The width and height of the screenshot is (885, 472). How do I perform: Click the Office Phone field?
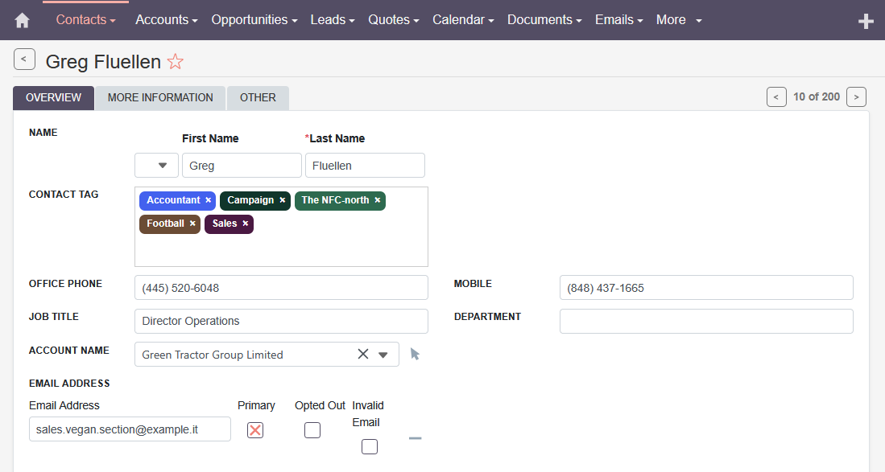(281, 288)
